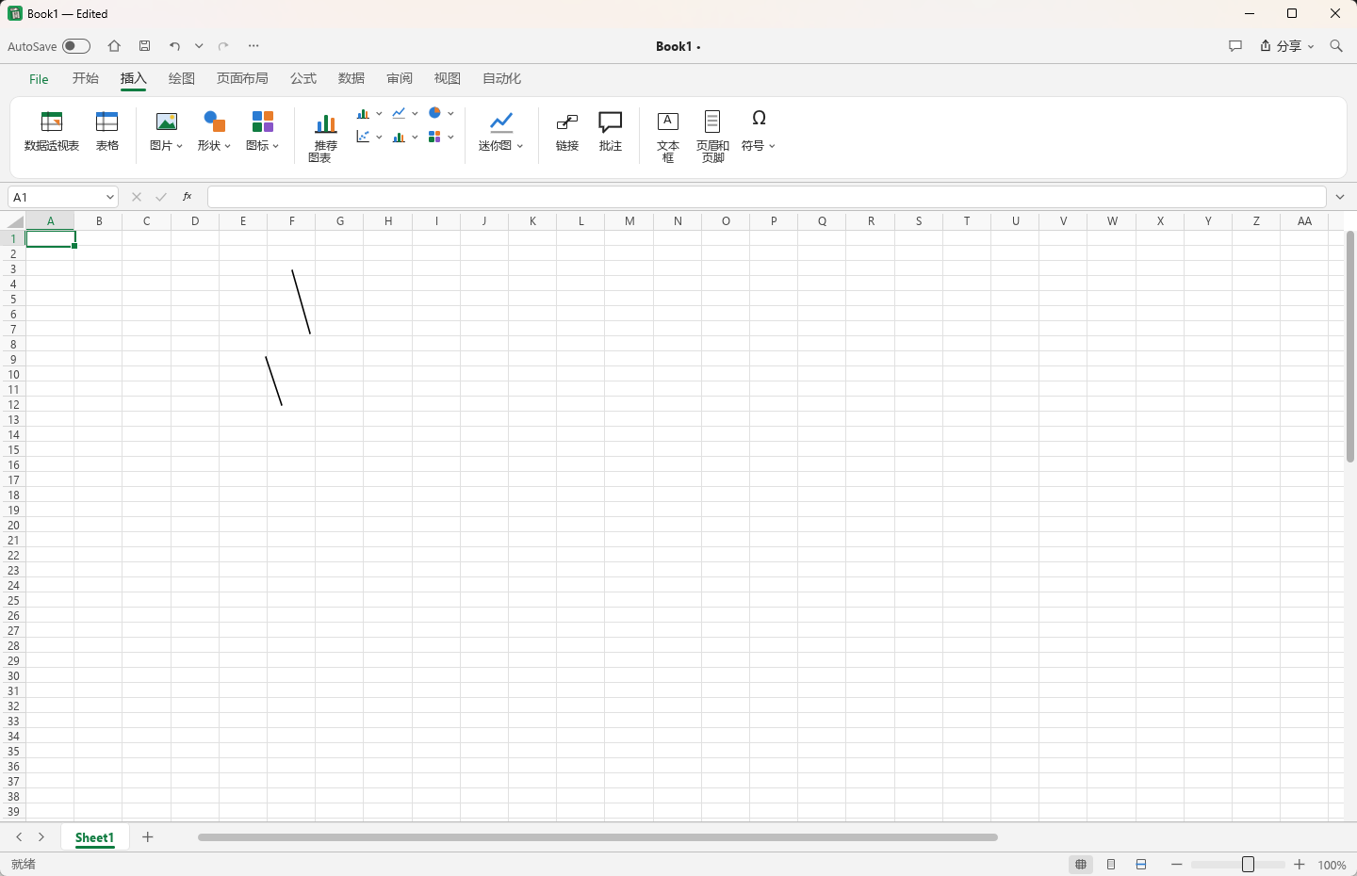Click the fx insert function icon
The height and width of the screenshot is (876, 1357).
click(x=188, y=197)
